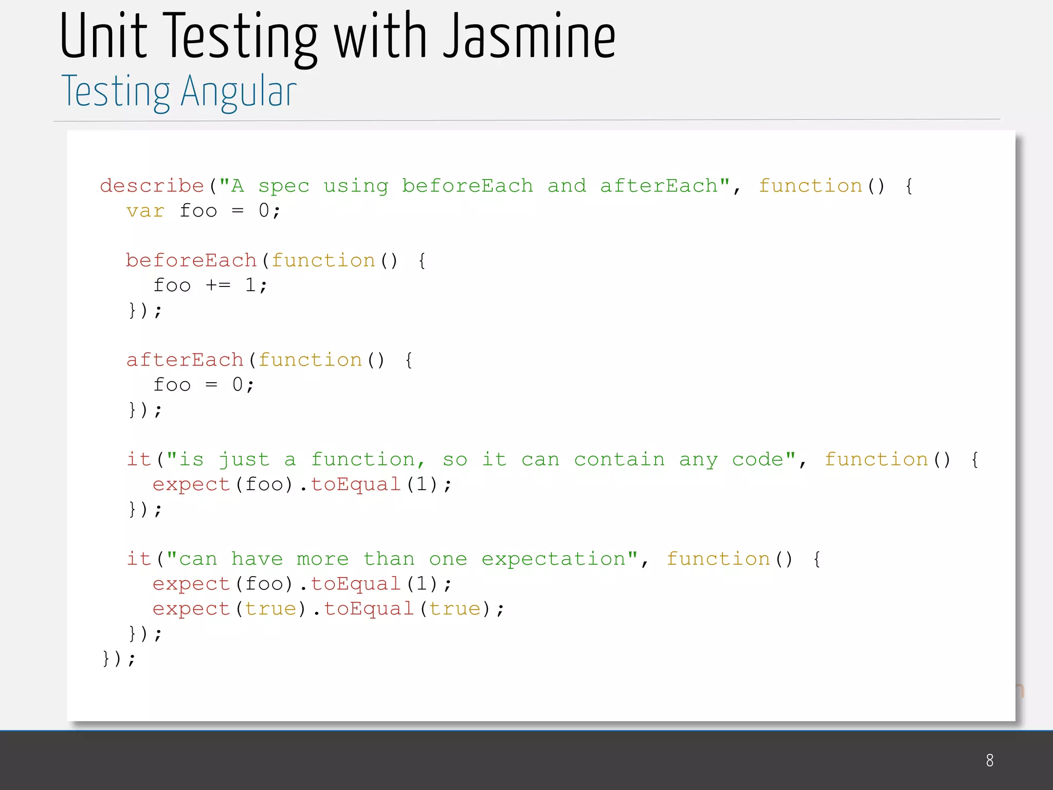Screen dimensions: 1053x790
Task: Click 'expect(true).toEqual(true);' line
Action: (x=328, y=608)
